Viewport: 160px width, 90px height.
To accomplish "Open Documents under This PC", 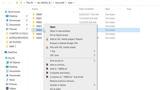I will pos(15,71).
